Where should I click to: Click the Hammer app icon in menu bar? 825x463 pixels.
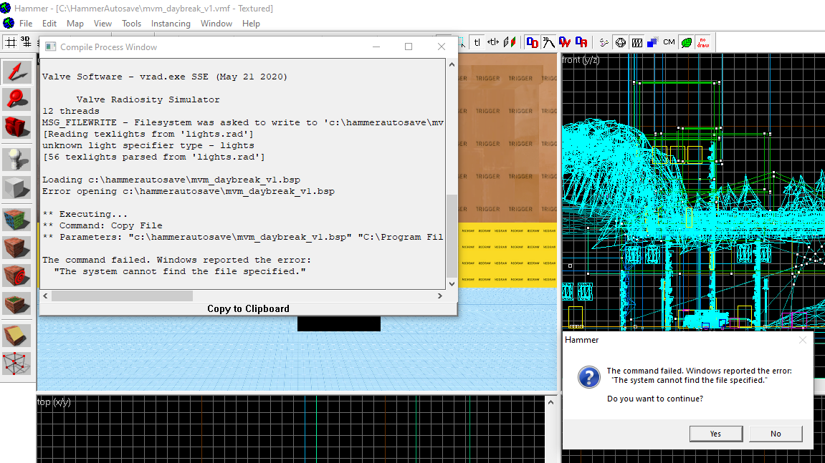click(x=9, y=23)
